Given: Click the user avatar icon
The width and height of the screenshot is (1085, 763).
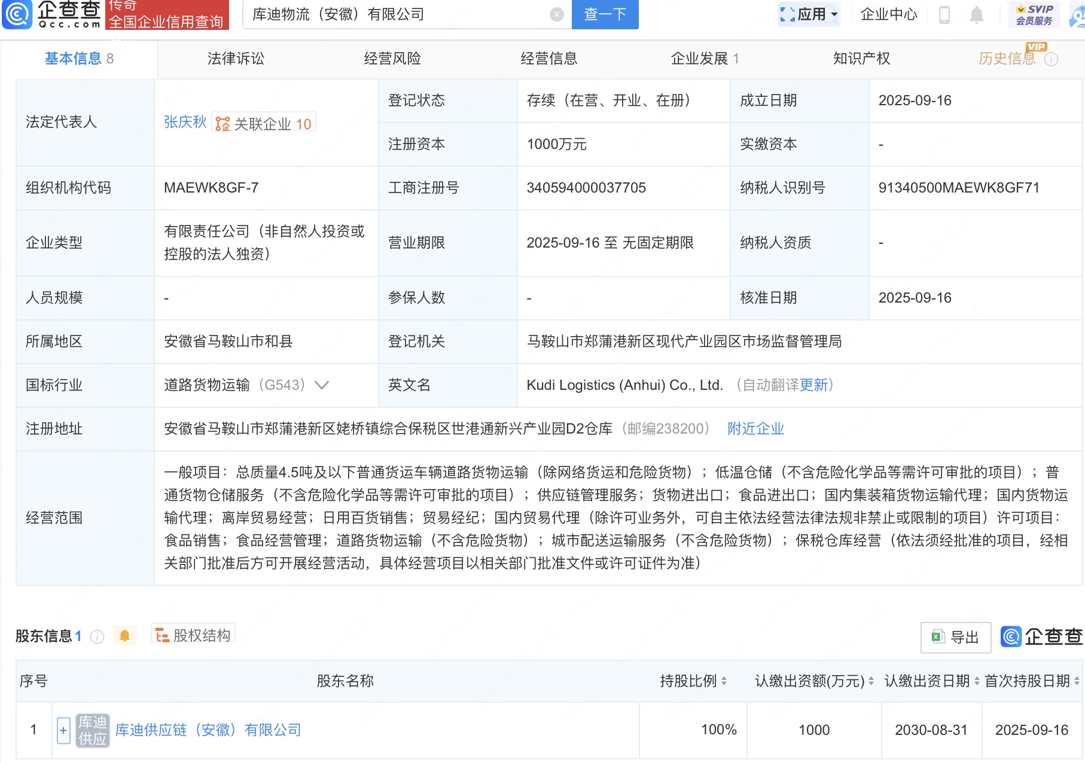Looking at the screenshot, I should 1078,14.
